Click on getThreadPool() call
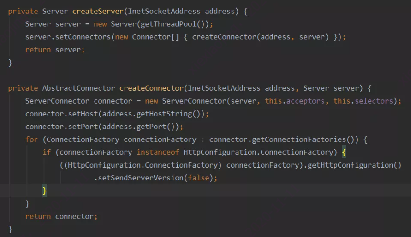411x237 pixels. 173,24
